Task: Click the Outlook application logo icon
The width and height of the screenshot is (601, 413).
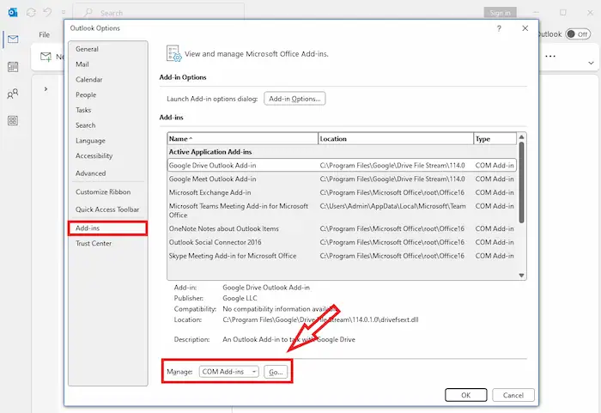Action: pos(13,13)
